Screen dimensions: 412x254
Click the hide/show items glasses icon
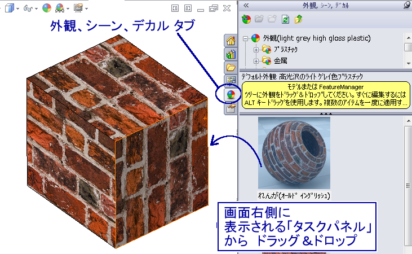pyautogui.click(x=28, y=8)
